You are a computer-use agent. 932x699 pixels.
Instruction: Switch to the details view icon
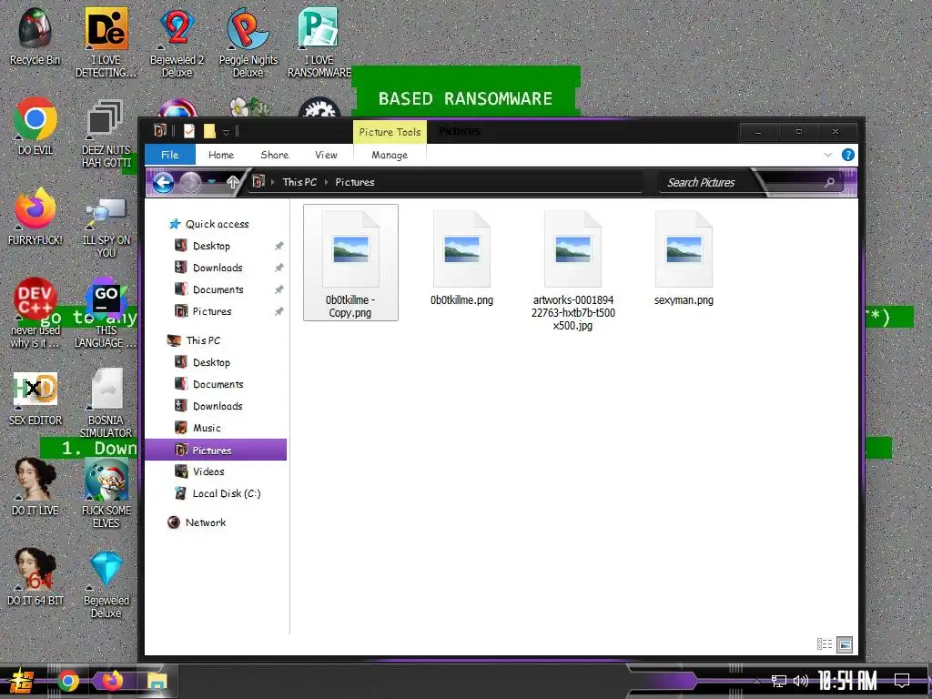825,643
